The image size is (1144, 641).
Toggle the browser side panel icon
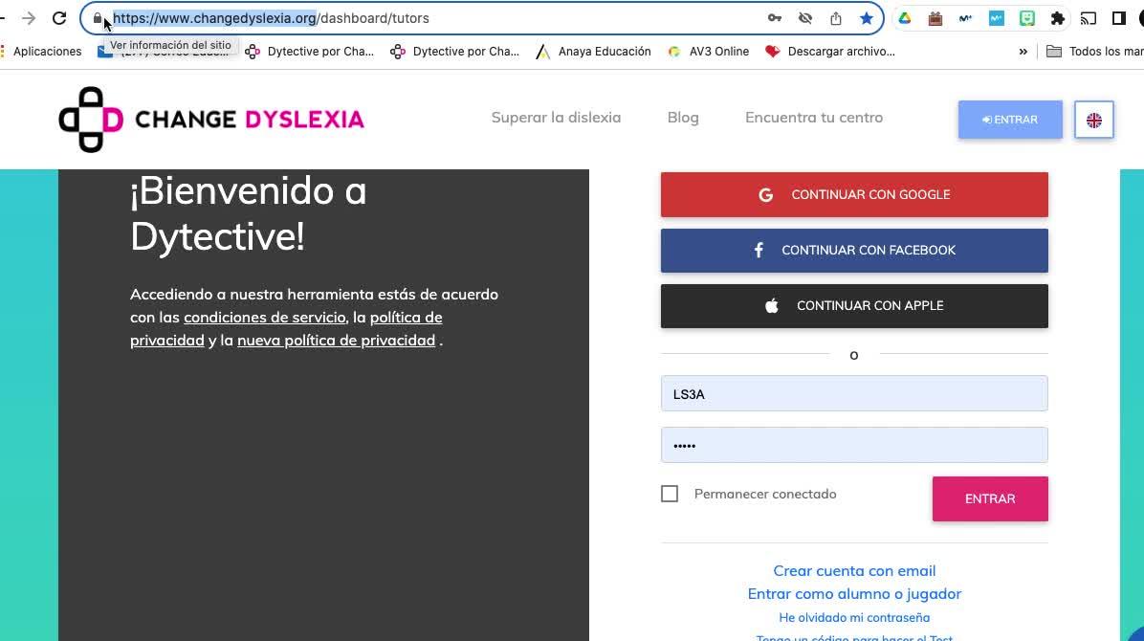click(x=1119, y=18)
